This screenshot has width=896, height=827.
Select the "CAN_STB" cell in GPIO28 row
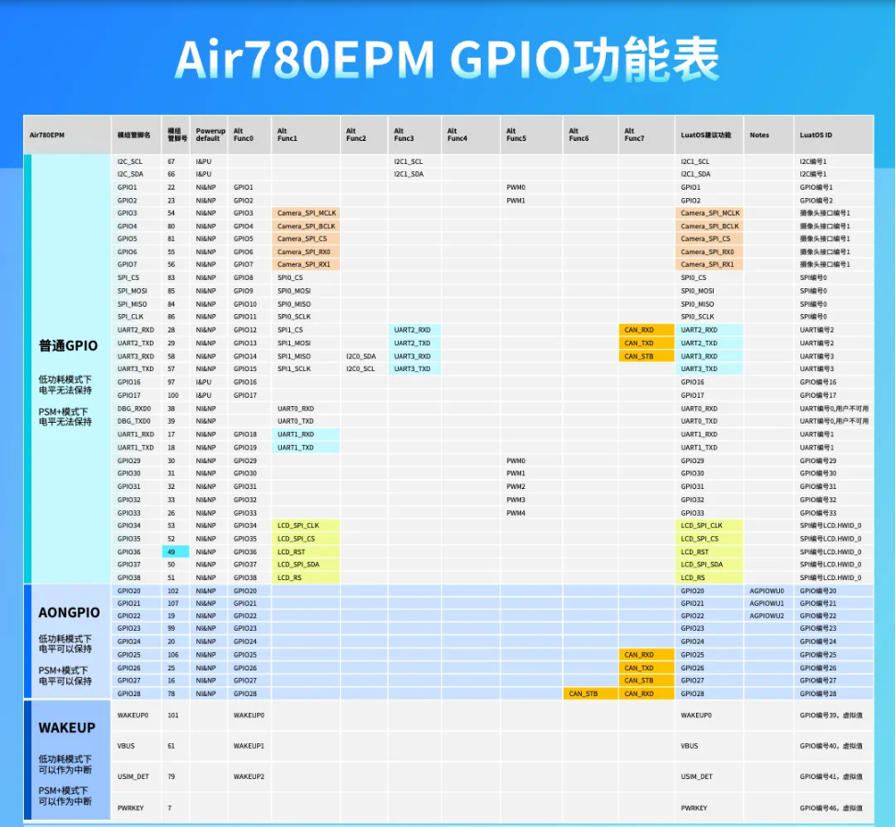[590, 693]
